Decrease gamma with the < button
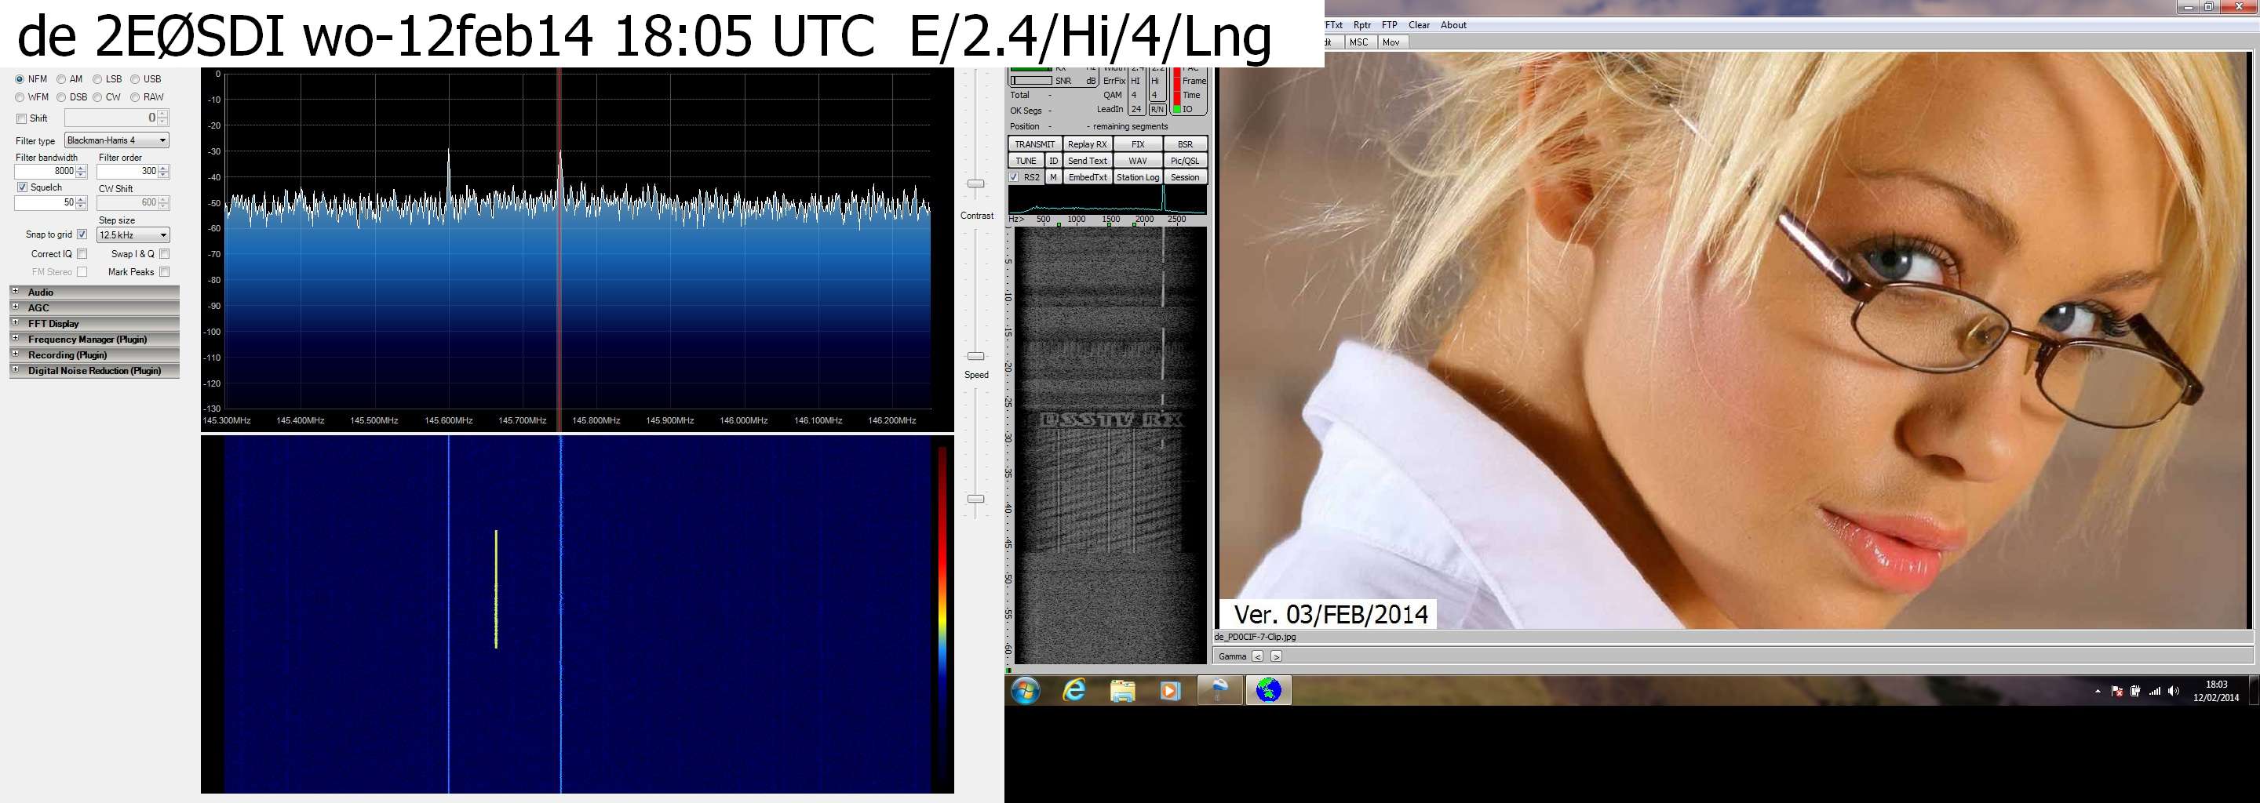Image resolution: width=2260 pixels, height=803 pixels. (x=1257, y=656)
